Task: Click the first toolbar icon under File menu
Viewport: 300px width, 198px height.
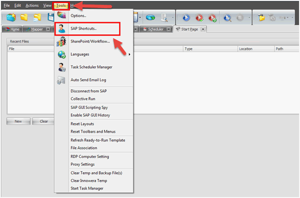Action: point(11,18)
